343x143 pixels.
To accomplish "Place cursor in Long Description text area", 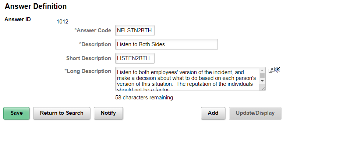I will (x=187, y=79).
